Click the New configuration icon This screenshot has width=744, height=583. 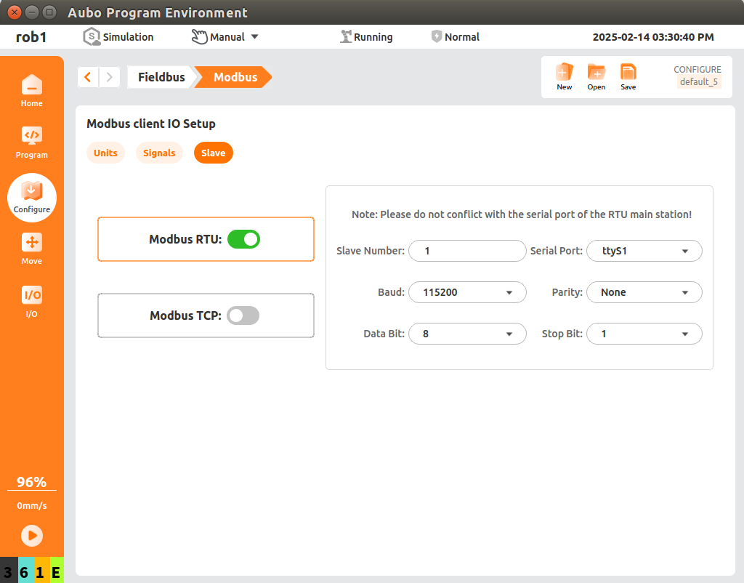pyautogui.click(x=564, y=76)
